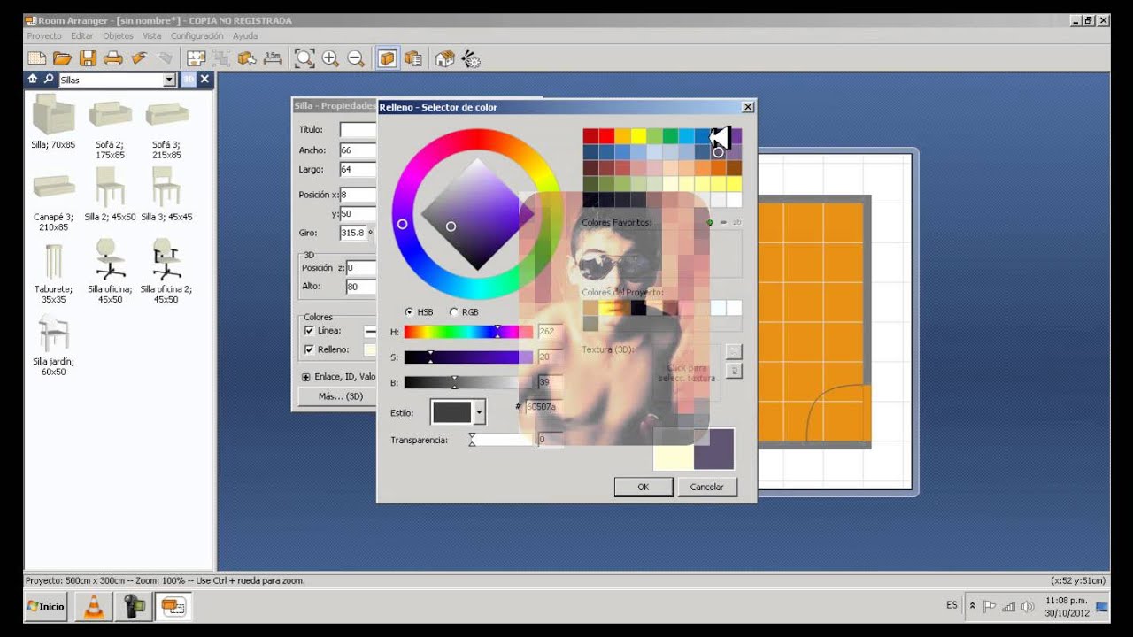Open the Objetos menu
Viewport: 1133px width, 637px height.
pyautogui.click(x=118, y=36)
